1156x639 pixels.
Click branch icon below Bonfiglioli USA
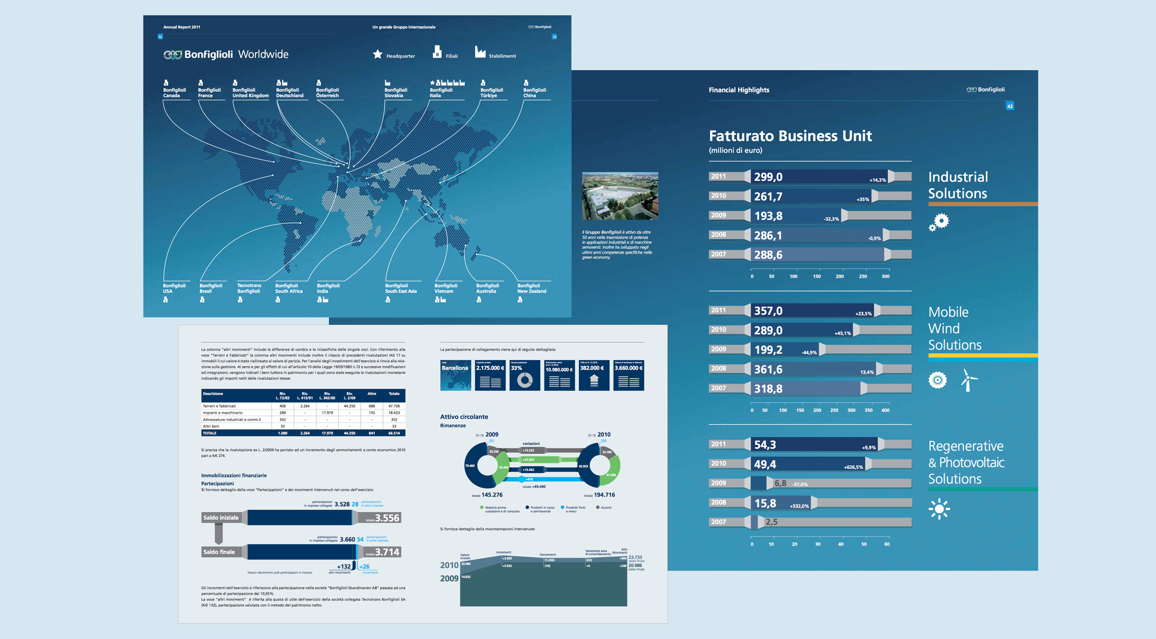(166, 300)
